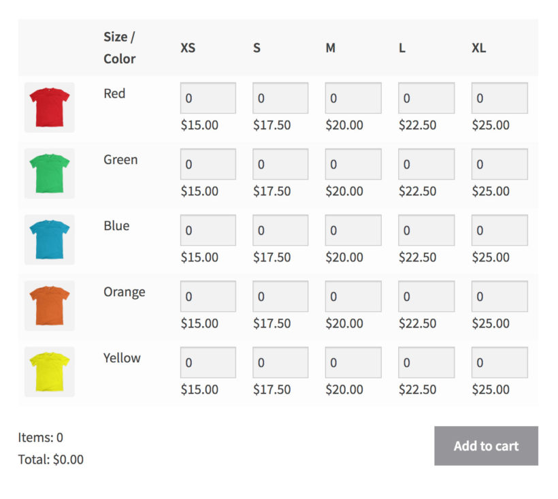
Task: Select the quantity field for Yellow size L
Action: point(426,362)
